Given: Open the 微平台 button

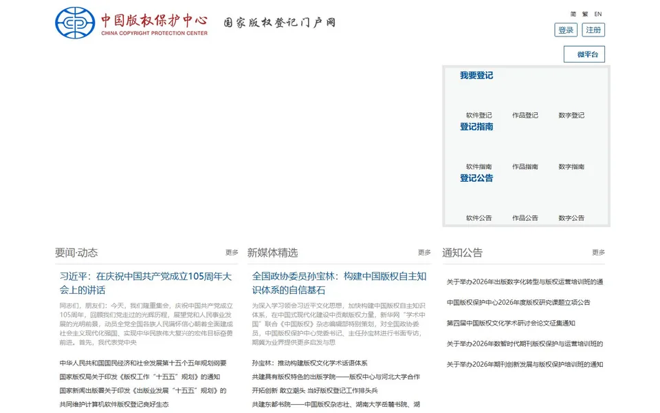Looking at the screenshot, I should (584, 54).
